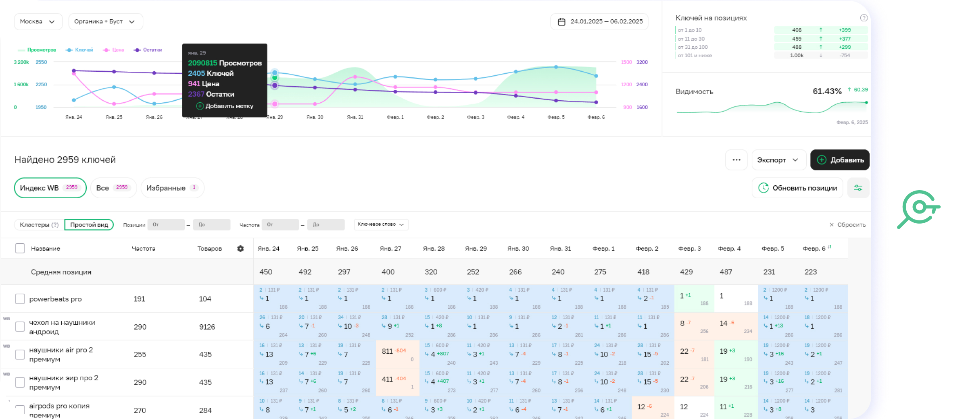Click the от 1 до 10 positions row
Screen dimensions: 968x419
coord(772,30)
